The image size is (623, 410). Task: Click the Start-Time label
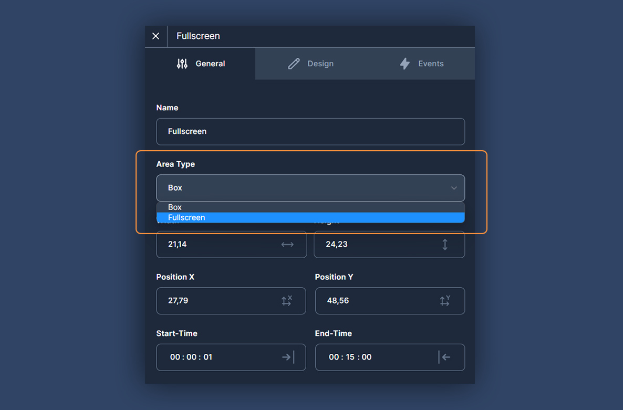click(176, 333)
